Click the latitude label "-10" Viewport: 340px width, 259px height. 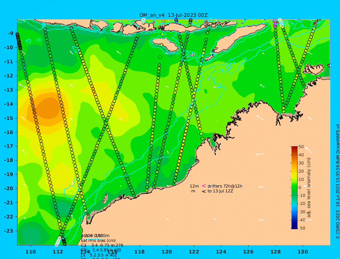pyautogui.click(x=9, y=47)
